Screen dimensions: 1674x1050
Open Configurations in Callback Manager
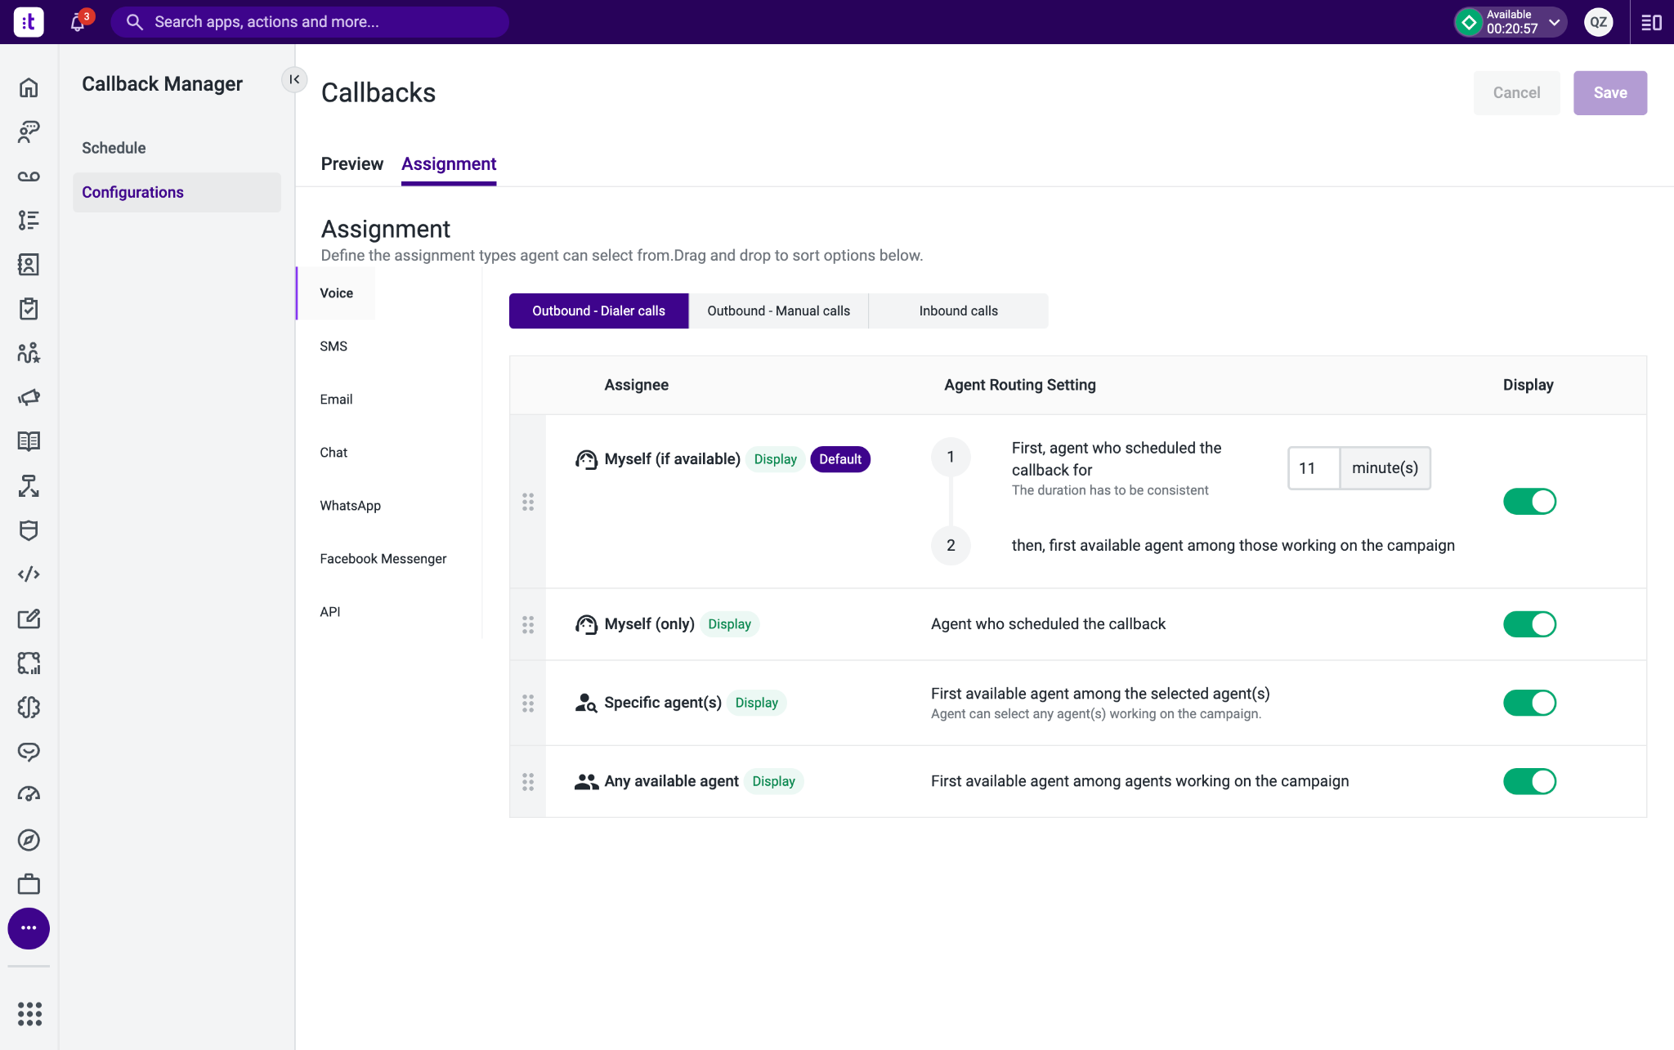(x=177, y=192)
